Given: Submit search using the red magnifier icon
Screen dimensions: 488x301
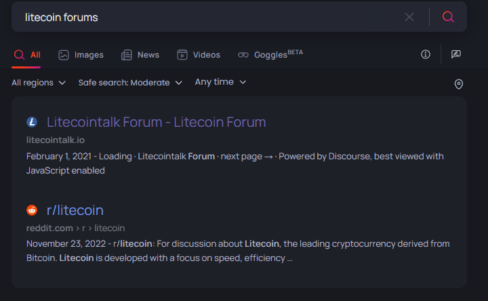Looking at the screenshot, I should 448,17.
